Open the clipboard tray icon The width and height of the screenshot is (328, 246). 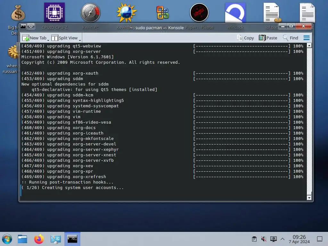254,239
